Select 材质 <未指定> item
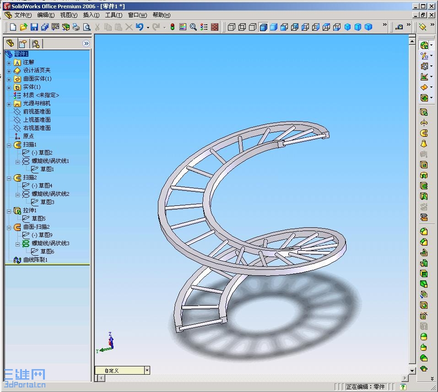The image size is (438, 392). click(x=41, y=95)
